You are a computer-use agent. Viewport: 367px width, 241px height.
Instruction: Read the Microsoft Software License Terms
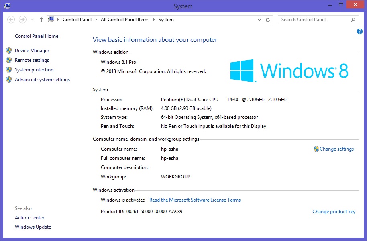(x=195, y=200)
